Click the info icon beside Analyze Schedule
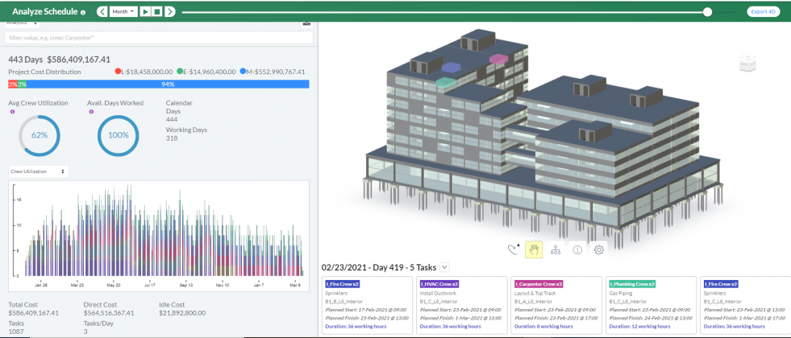This screenshot has height=338, width=791. (84, 13)
